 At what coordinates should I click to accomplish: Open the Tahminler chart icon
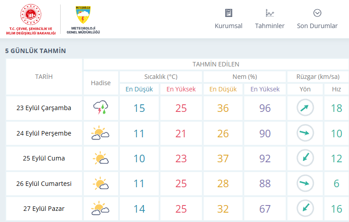point(270,13)
